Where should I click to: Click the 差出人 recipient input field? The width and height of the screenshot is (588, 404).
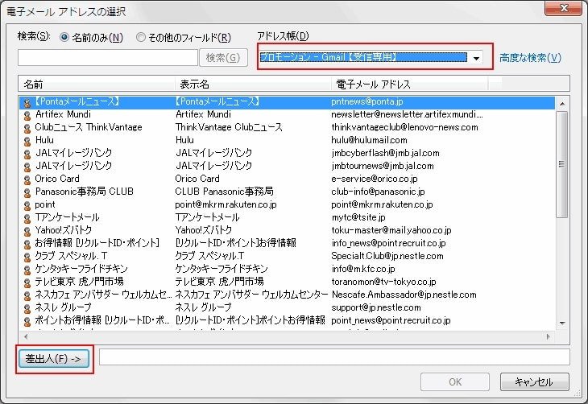pos(334,357)
